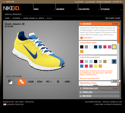The height and width of the screenshot is (113, 125).
Task: Click the NIKEiD logo
Action: [12, 8]
